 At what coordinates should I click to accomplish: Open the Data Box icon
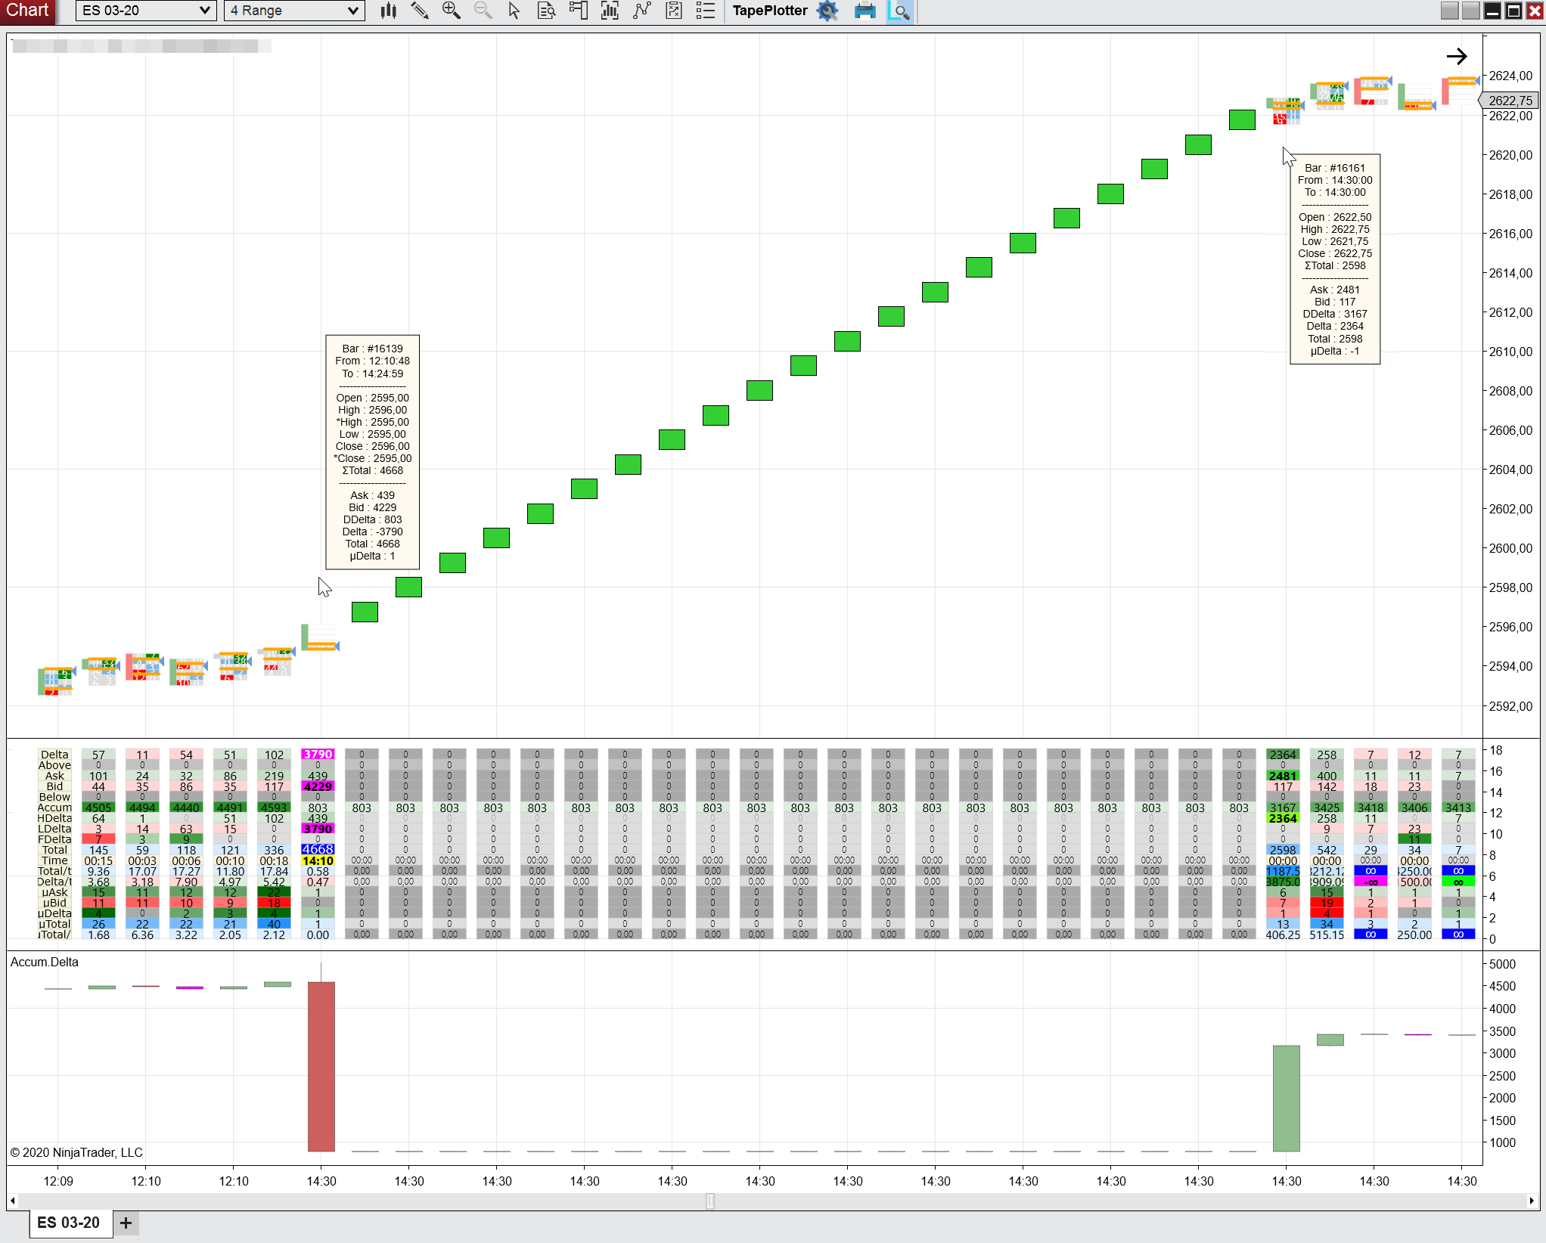point(546,11)
